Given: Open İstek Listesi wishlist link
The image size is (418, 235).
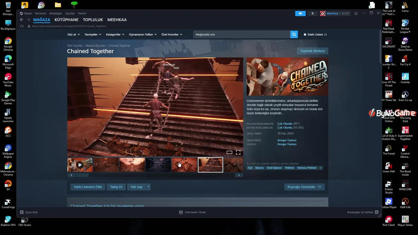Looking at the screenshot, I should pos(315,34).
